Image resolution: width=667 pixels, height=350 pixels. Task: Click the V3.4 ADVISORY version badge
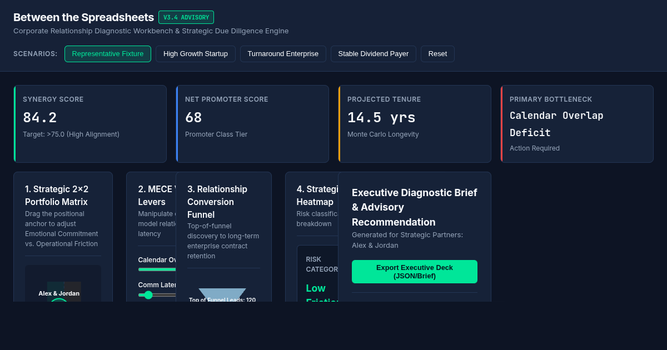click(x=186, y=17)
